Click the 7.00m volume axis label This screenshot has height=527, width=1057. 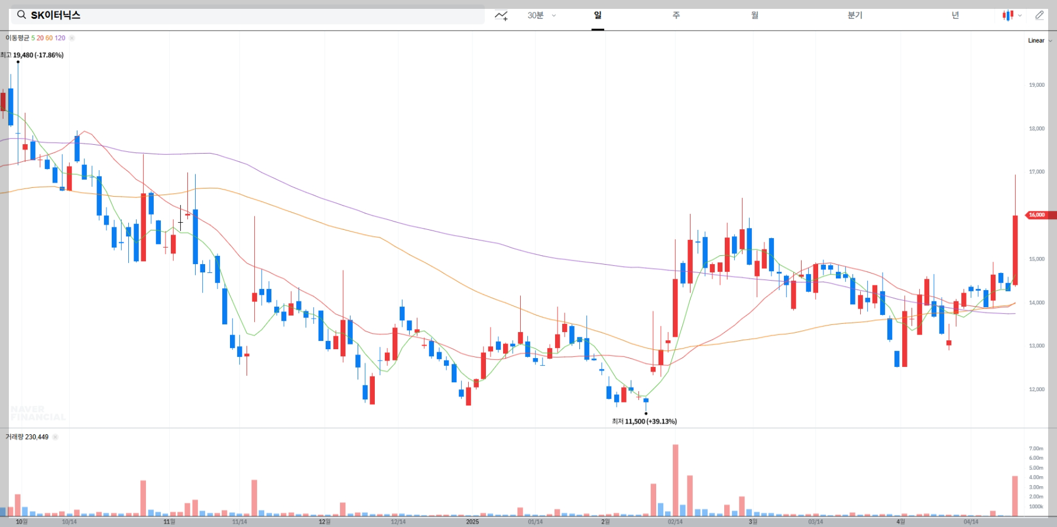click(1036, 448)
